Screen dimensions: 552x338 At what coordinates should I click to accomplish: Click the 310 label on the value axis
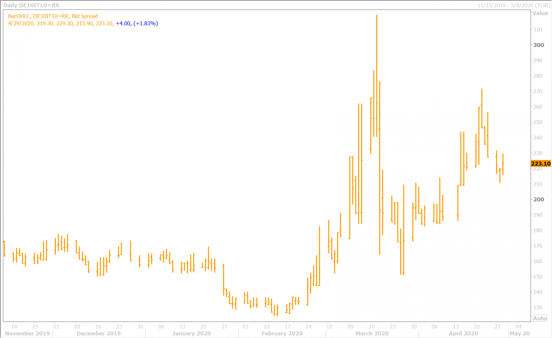(538, 30)
